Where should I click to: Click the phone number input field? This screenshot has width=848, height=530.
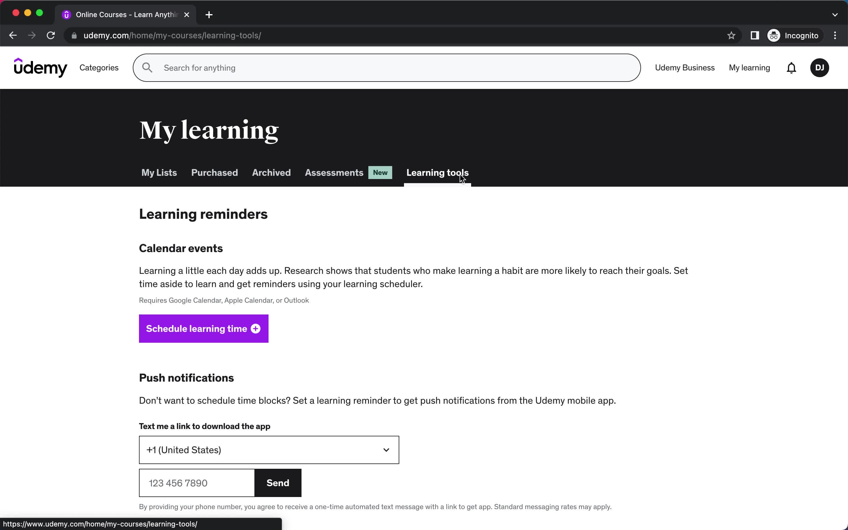197,483
